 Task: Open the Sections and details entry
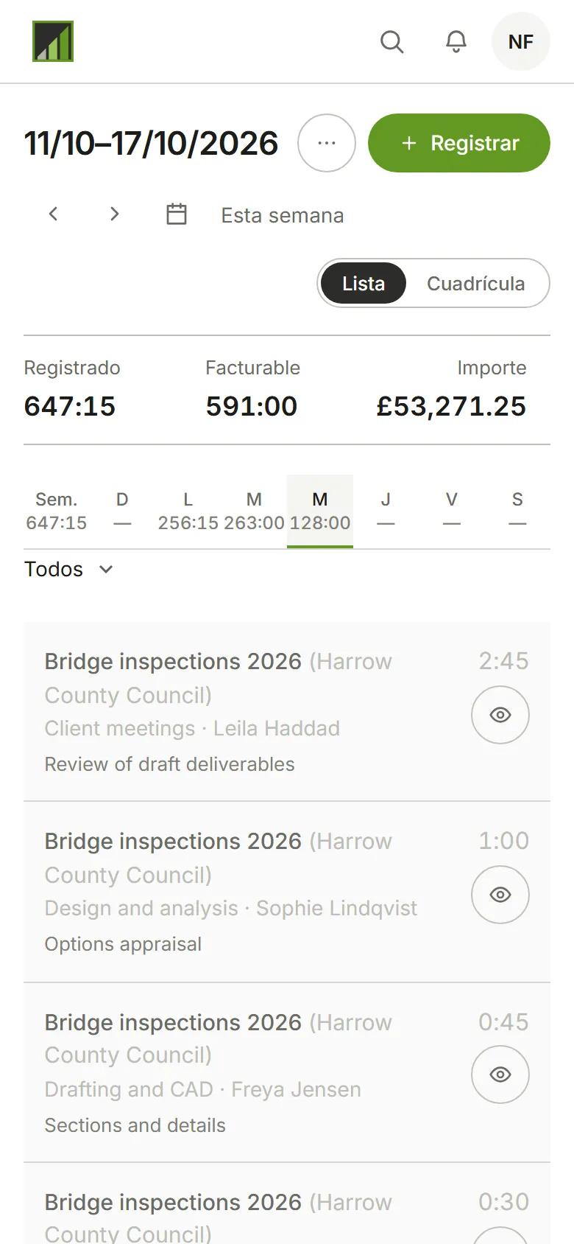point(287,1072)
